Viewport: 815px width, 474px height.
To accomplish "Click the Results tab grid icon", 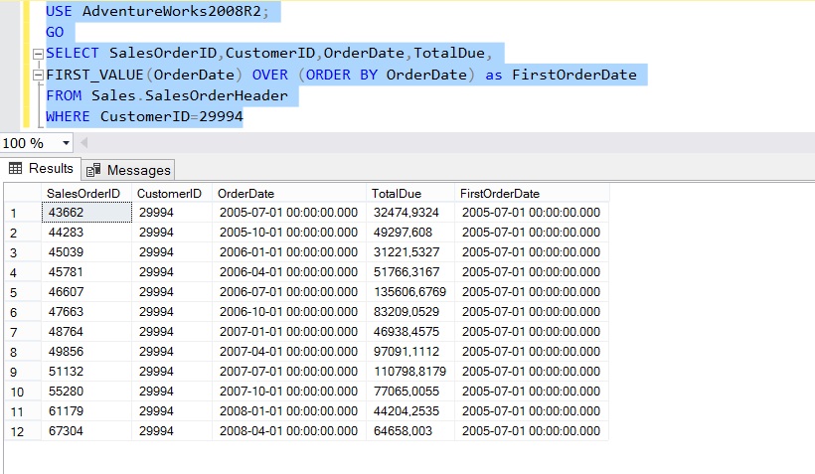I will click(x=16, y=168).
